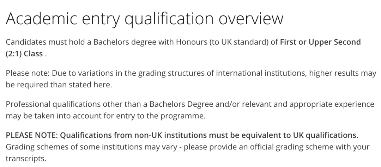Click the line starting "Grading schemes of some institutions"
The height and width of the screenshot is (167, 381).
pyautogui.click(x=188, y=147)
